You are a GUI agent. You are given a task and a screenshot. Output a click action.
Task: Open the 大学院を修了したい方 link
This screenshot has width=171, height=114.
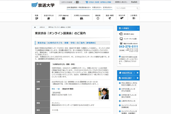[x=129, y=96]
